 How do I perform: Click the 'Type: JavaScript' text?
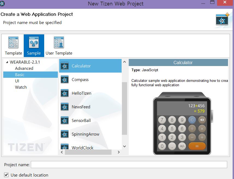click(145, 70)
